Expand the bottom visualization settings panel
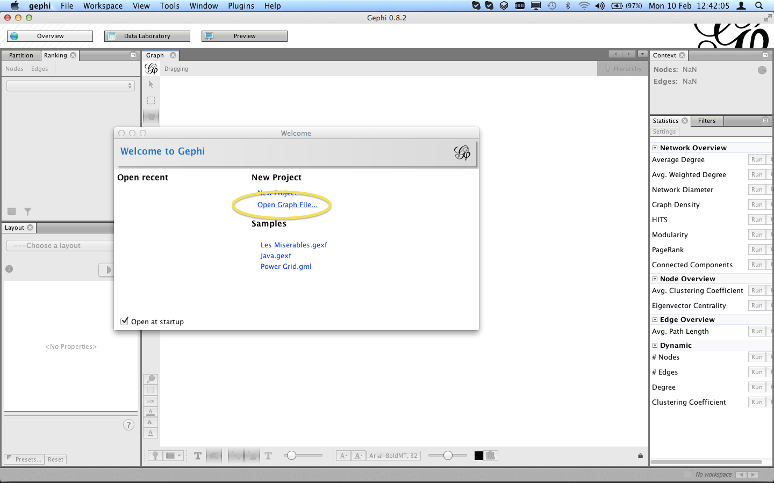 click(x=640, y=456)
